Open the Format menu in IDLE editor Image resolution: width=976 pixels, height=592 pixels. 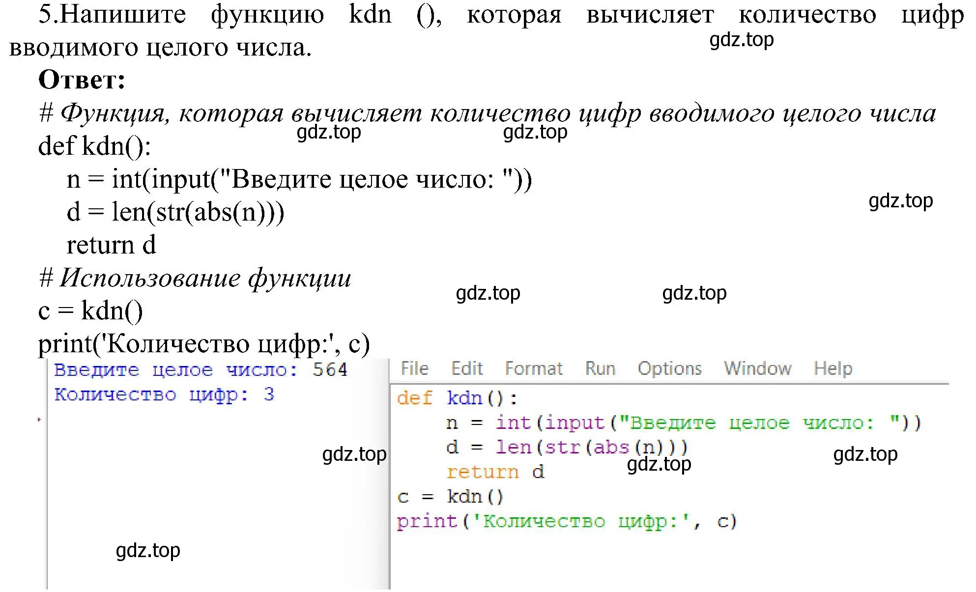(x=534, y=368)
